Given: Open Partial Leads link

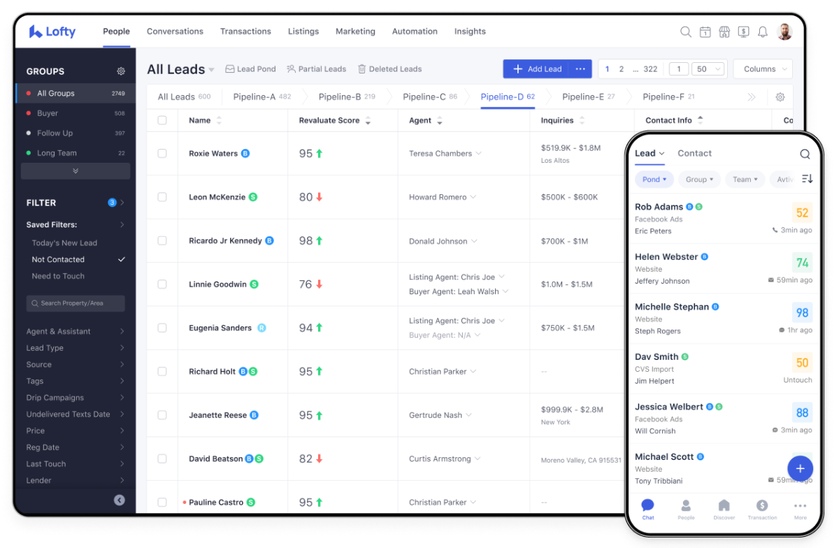Looking at the screenshot, I should click(316, 69).
